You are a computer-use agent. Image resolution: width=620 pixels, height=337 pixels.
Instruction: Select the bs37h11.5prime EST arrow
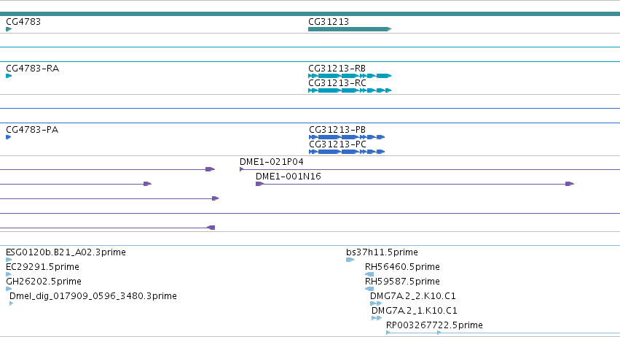tap(350, 260)
